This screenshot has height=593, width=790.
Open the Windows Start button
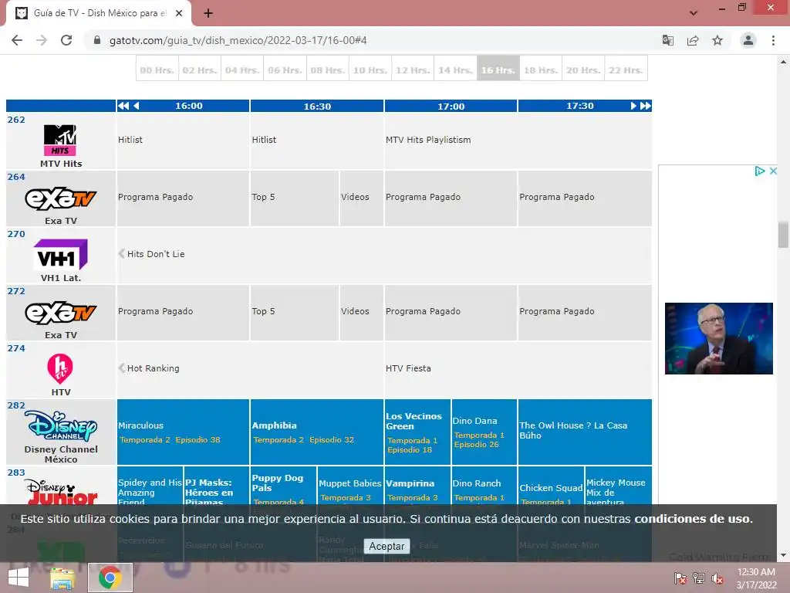tap(19, 578)
